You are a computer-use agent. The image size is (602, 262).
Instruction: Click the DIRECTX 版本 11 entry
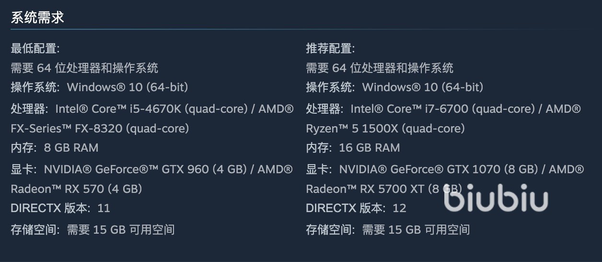60,208
